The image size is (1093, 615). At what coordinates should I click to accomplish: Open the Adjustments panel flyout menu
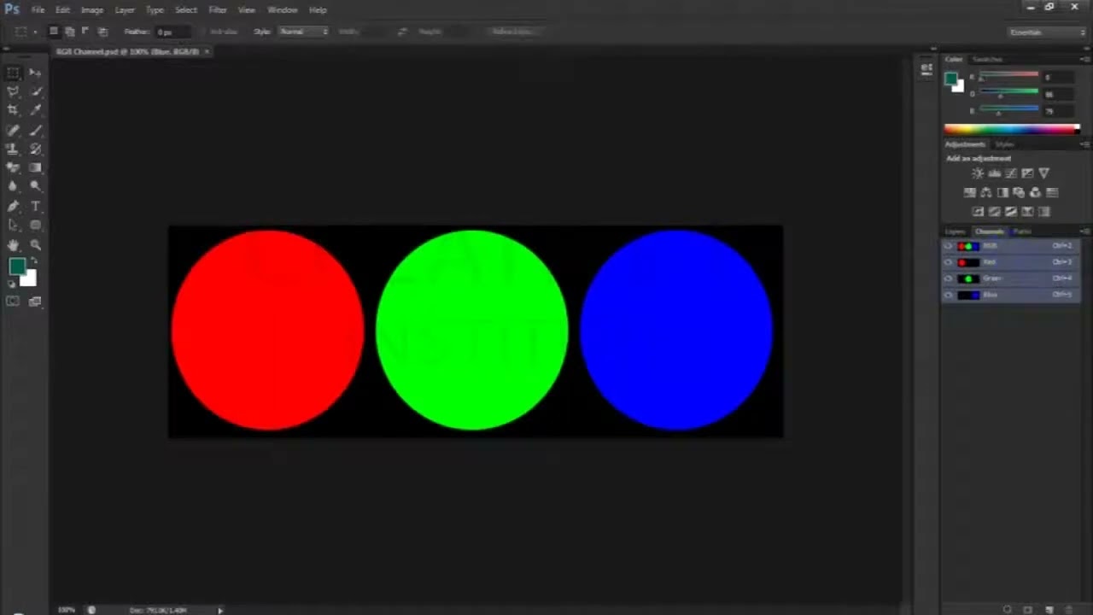point(1084,144)
